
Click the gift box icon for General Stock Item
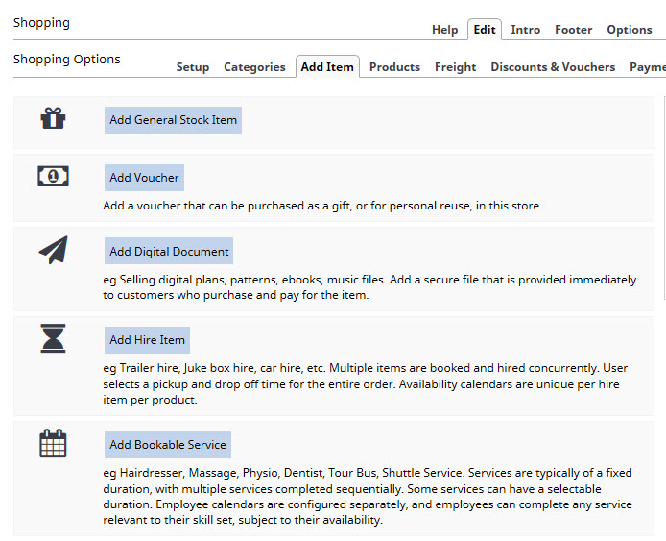(53, 118)
